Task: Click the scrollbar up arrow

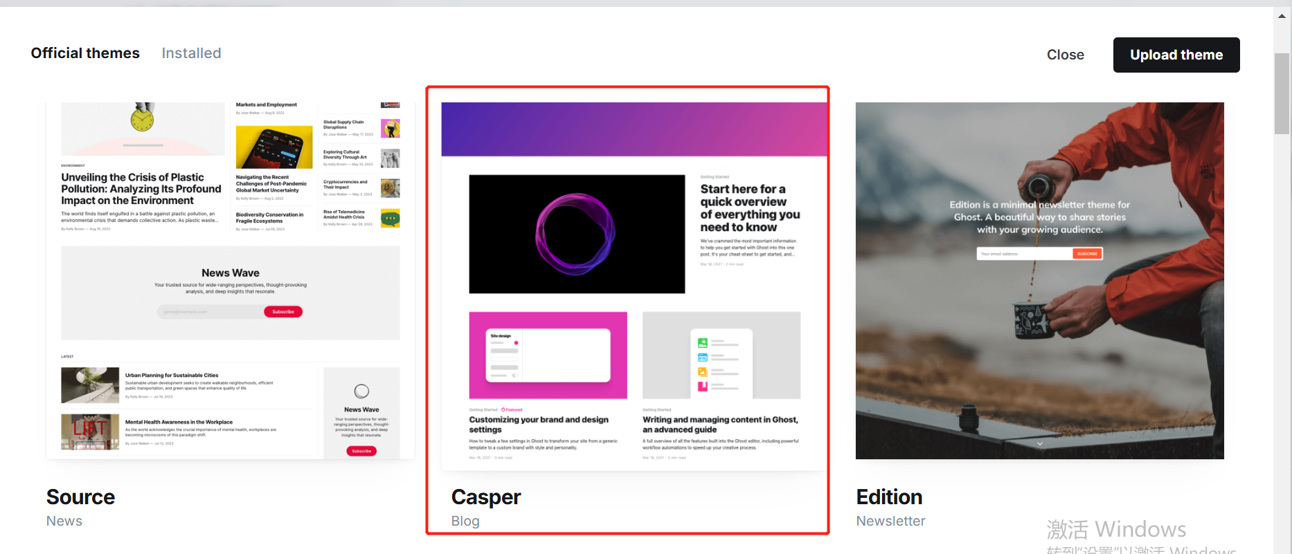Action: (1282, 16)
